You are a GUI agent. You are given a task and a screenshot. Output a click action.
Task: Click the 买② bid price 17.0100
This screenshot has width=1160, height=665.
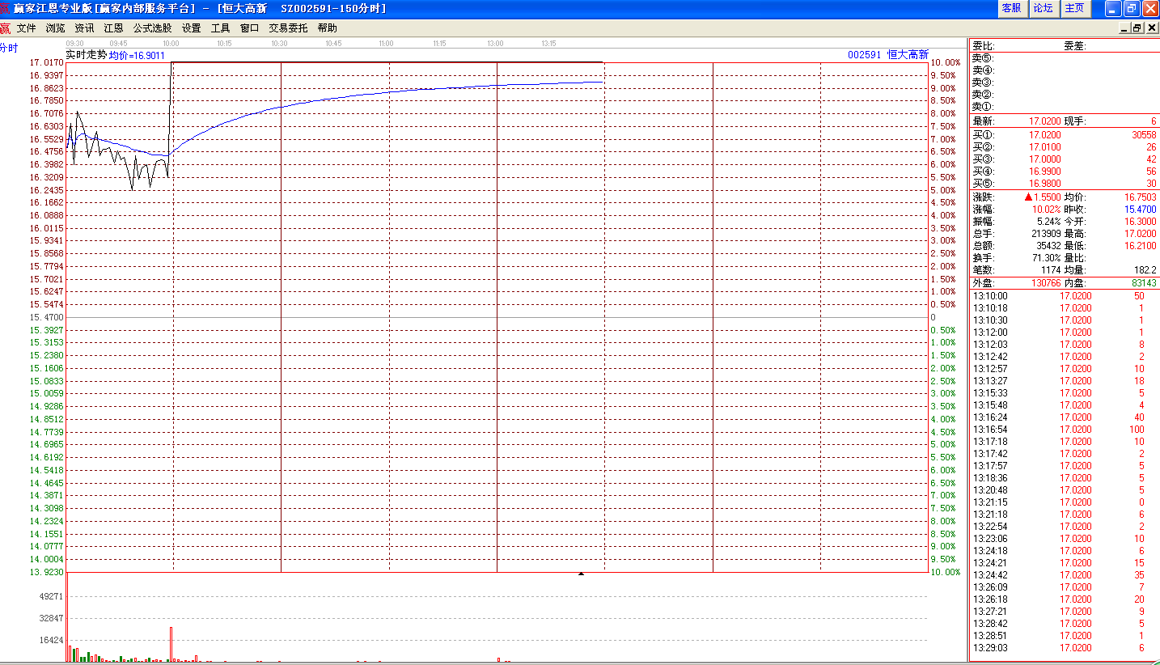tap(1045, 147)
